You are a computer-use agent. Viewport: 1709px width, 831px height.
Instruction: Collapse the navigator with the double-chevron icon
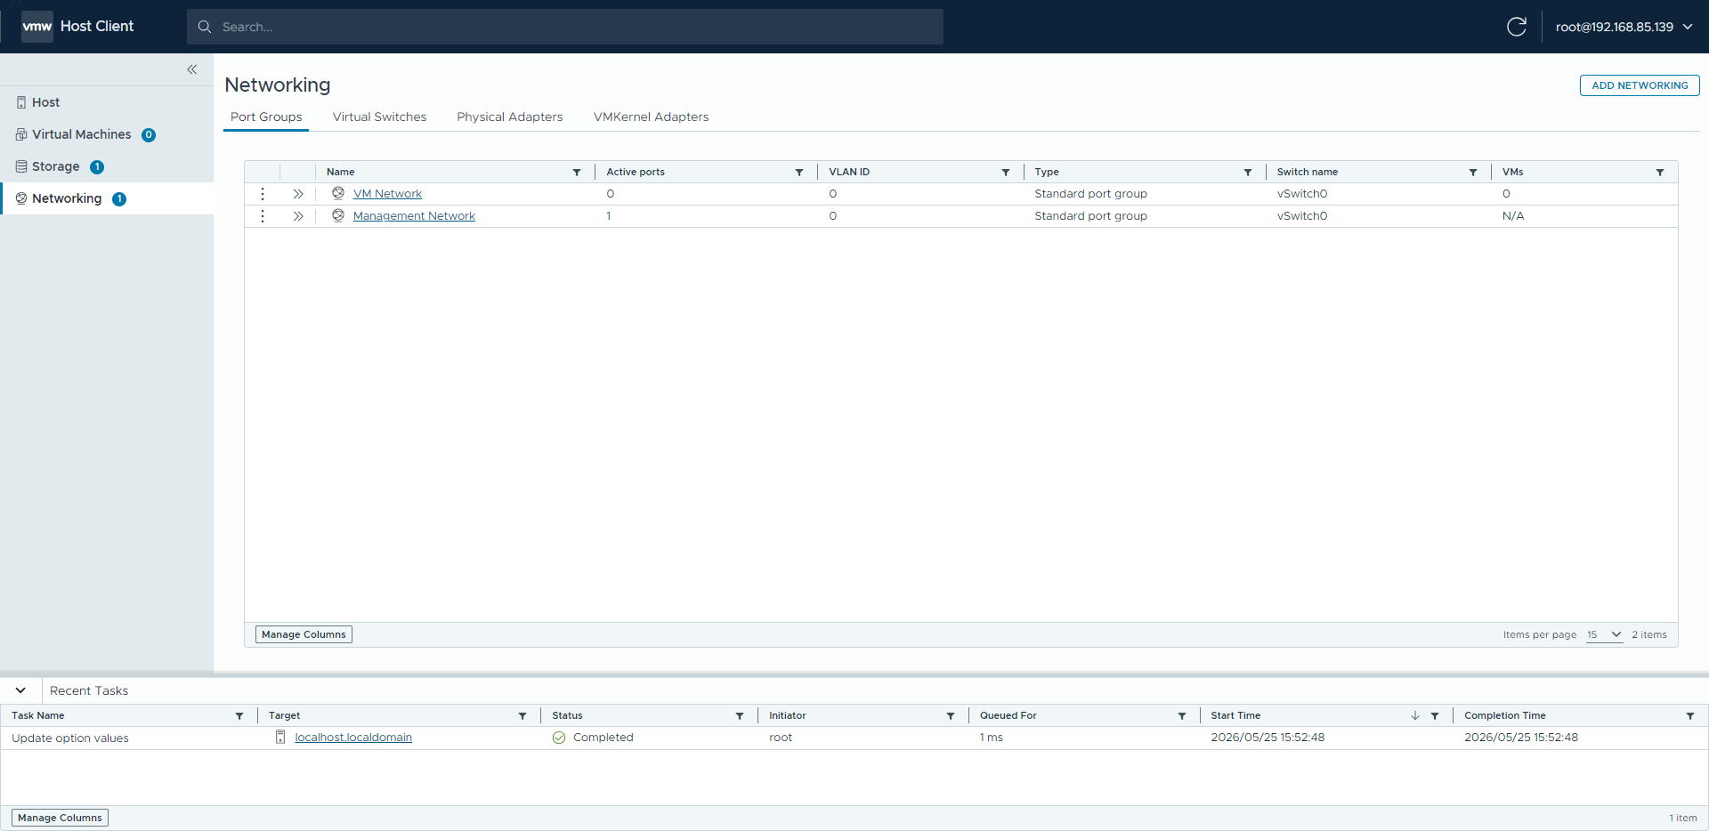(191, 69)
